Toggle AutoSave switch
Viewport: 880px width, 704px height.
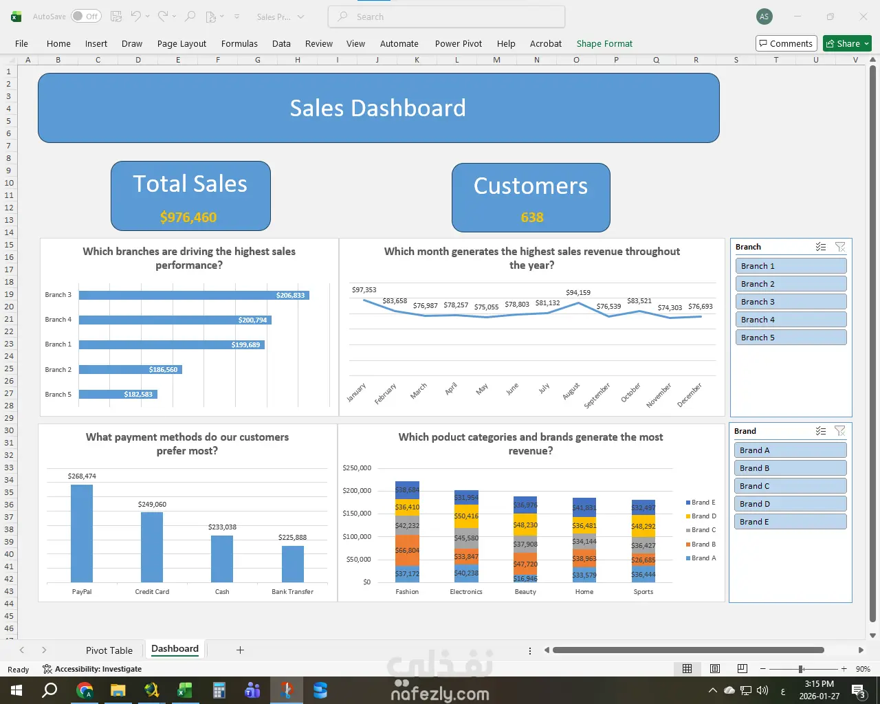[x=86, y=16]
